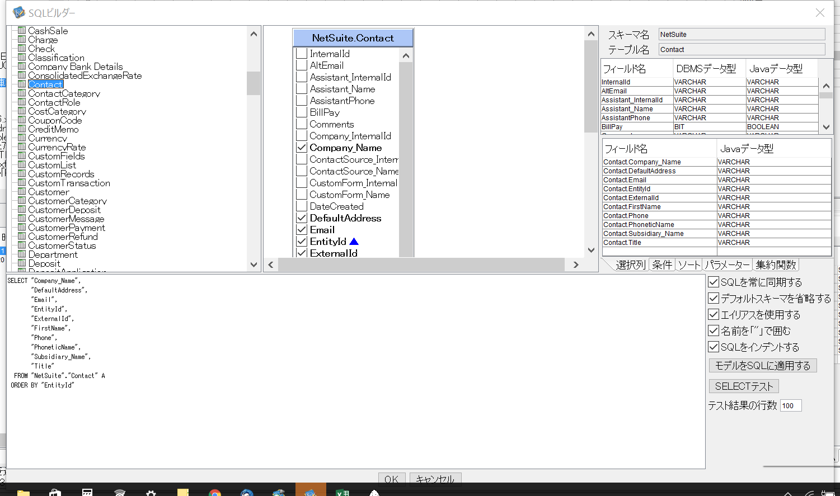Click left arrow of diagram horizontal scrollbar

click(271, 264)
